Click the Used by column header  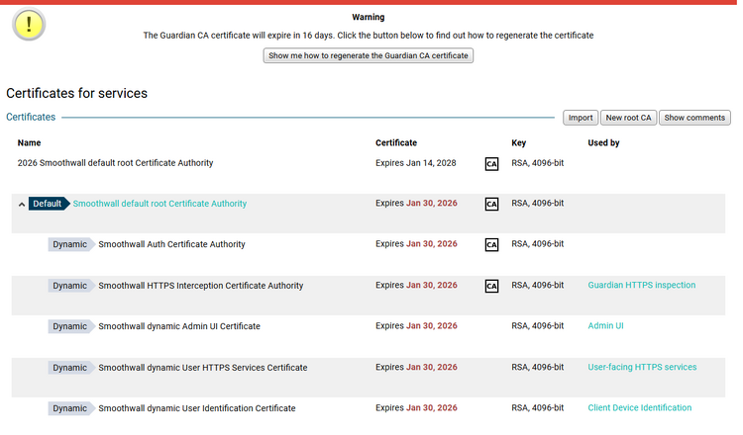(603, 142)
